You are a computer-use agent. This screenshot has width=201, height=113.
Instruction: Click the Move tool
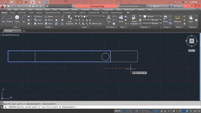coord(38,17)
